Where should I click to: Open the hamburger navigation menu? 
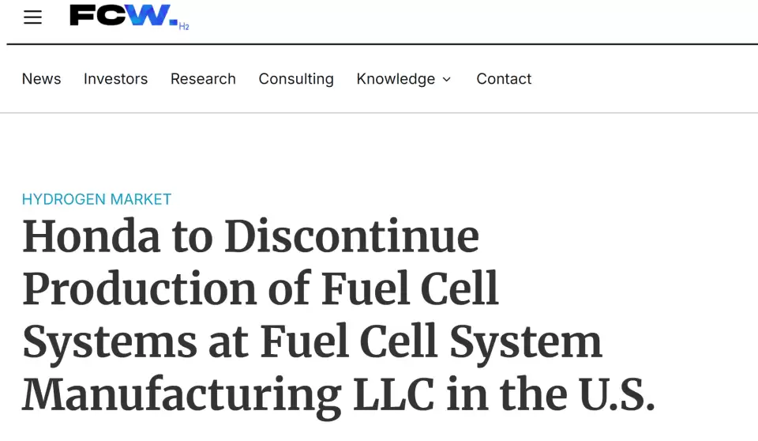[x=32, y=17]
